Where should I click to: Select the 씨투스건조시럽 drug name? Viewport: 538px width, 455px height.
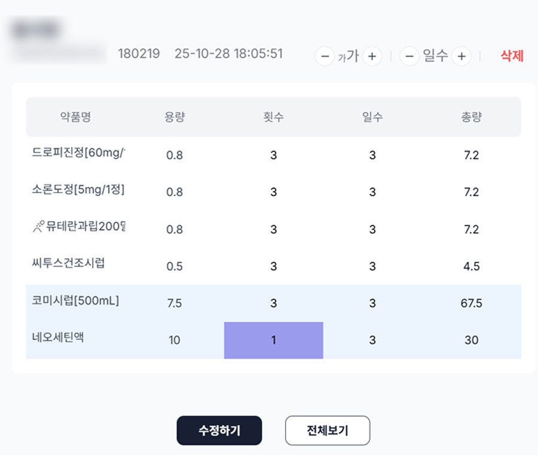click(x=68, y=263)
